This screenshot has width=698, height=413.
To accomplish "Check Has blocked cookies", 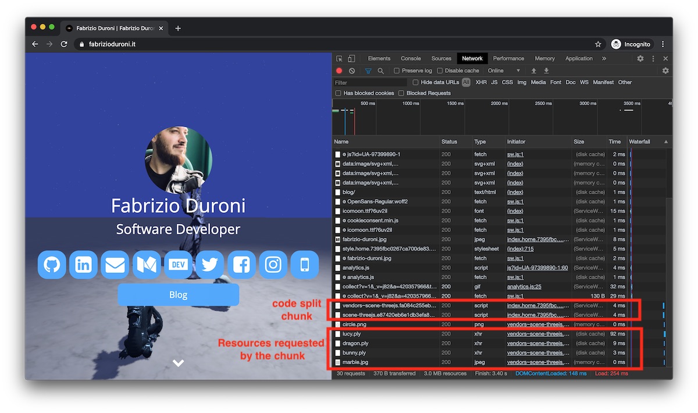I will coord(339,93).
